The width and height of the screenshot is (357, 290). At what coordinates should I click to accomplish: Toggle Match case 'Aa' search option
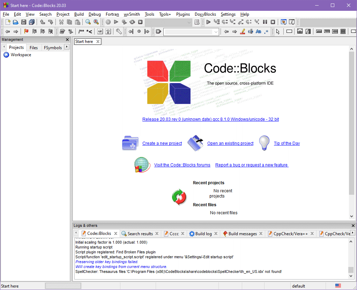click(x=258, y=31)
